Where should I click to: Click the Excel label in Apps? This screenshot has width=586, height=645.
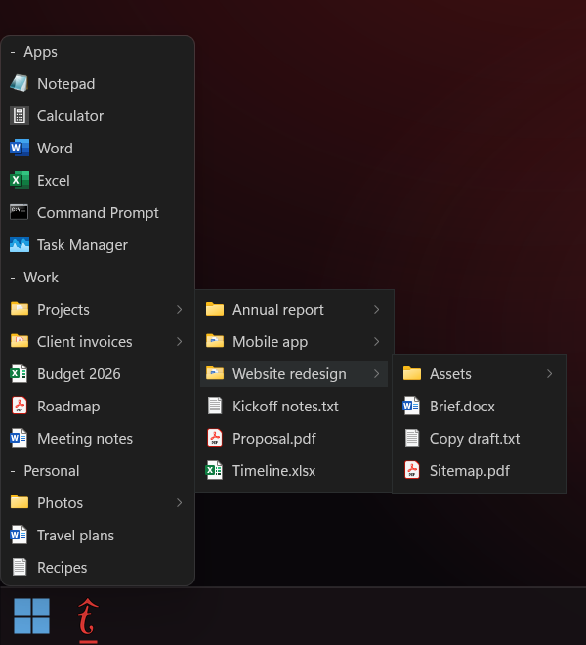click(54, 181)
